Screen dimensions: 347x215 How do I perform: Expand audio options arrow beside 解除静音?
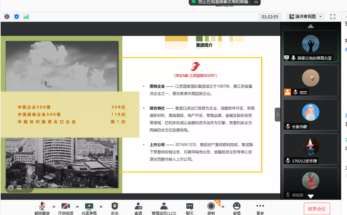click(x=54, y=206)
